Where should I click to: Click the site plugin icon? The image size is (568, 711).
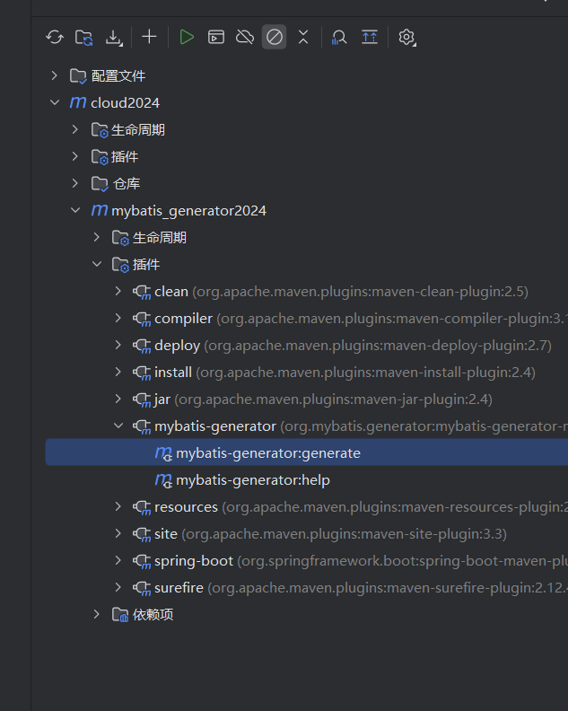point(142,534)
